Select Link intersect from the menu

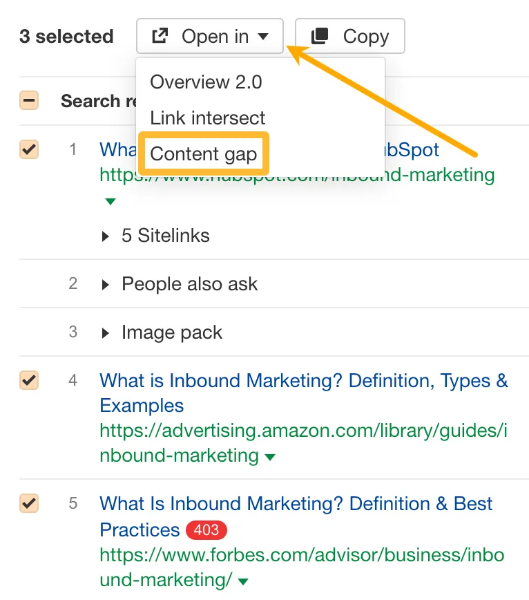coord(207,118)
